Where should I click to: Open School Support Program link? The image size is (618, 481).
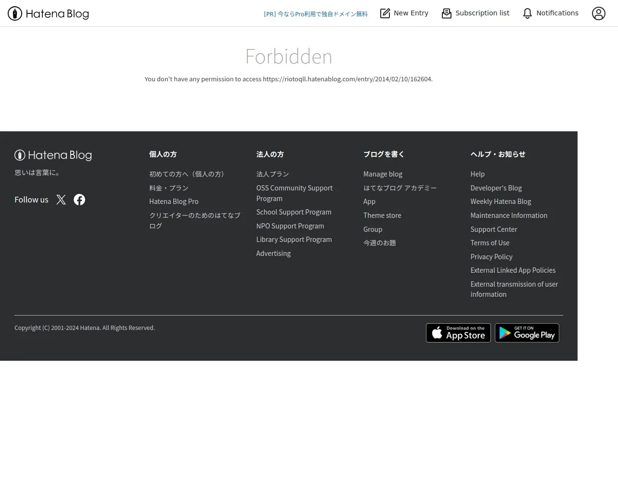coord(294,212)
